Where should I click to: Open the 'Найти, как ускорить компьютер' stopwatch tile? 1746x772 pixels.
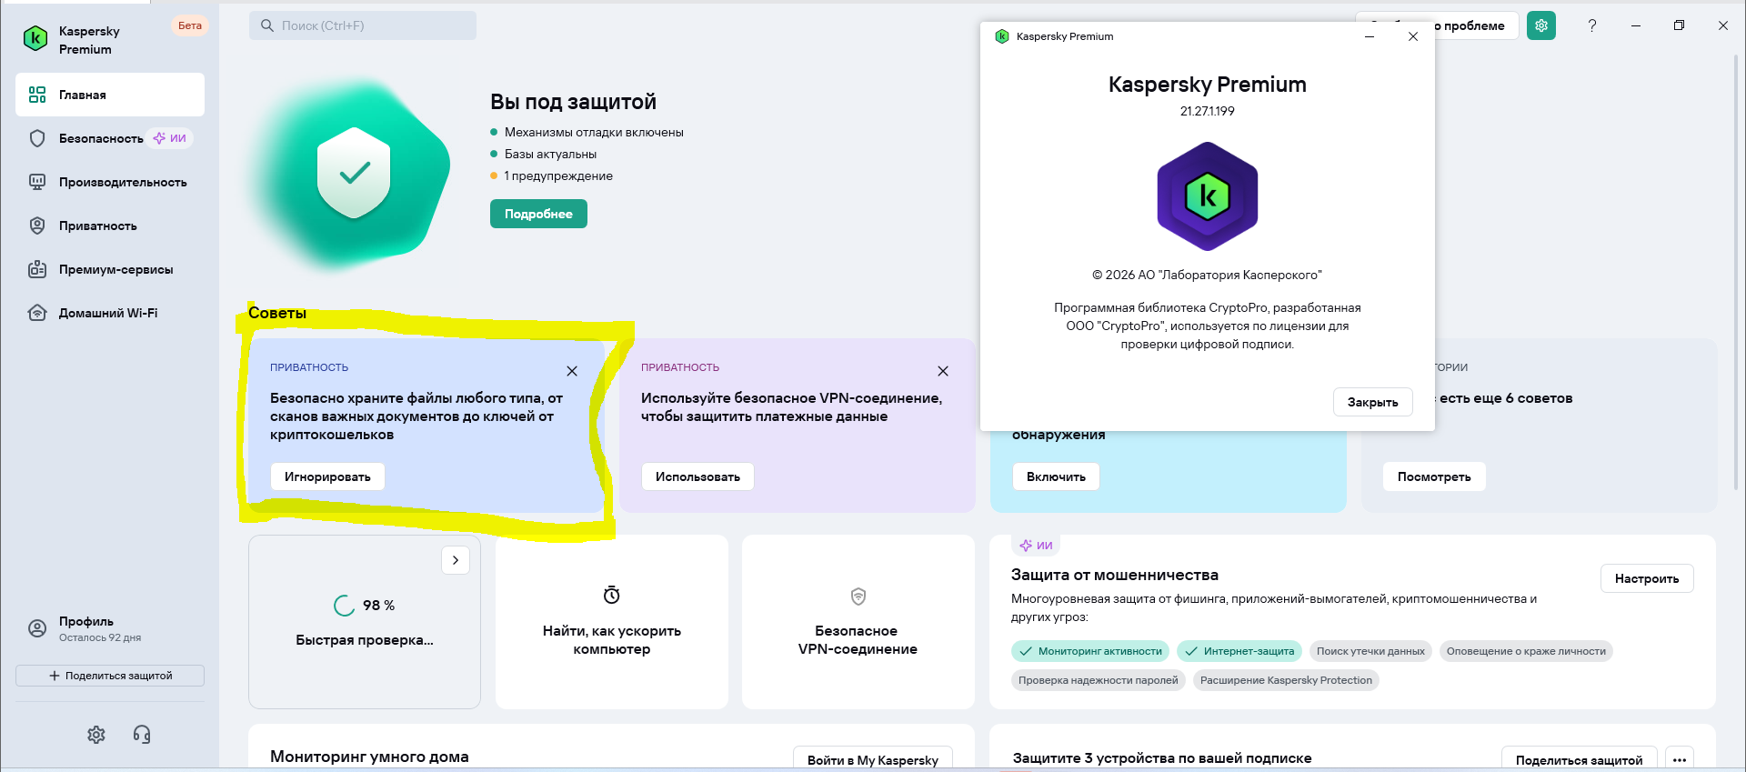612,622
